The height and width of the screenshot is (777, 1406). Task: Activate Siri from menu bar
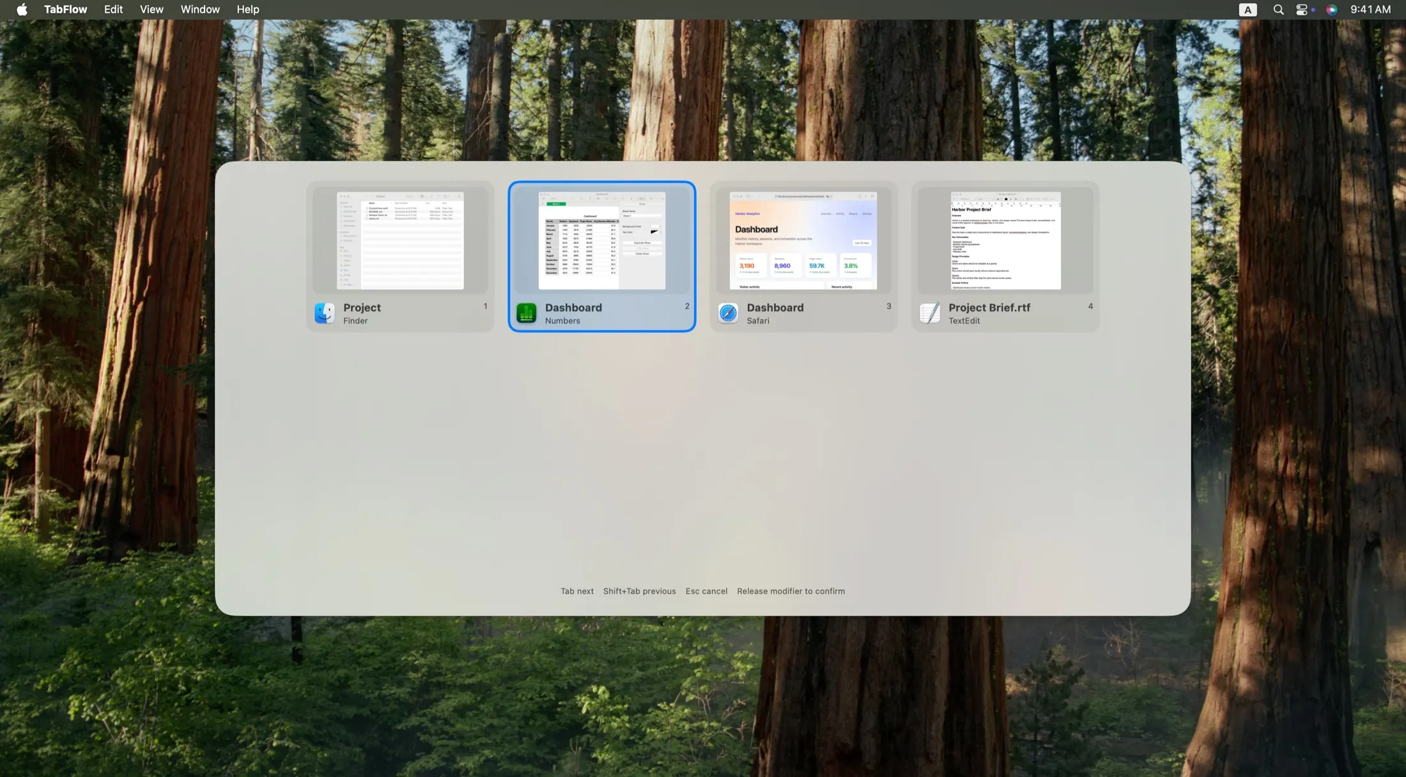(x=1331, y=10)
